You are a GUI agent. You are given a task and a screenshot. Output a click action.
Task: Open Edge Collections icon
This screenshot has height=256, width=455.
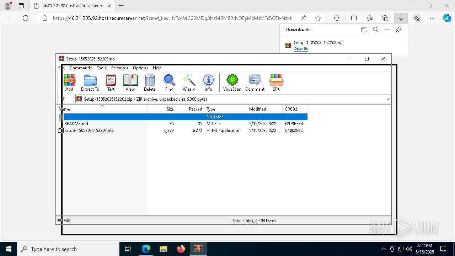[x=385, y=18]
